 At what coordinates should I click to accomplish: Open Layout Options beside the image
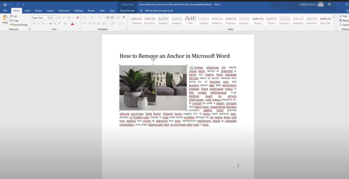point(192,68)
